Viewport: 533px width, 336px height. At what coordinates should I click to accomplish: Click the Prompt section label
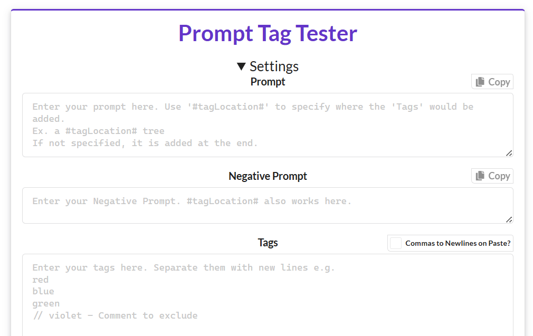(x=268, y=82)
